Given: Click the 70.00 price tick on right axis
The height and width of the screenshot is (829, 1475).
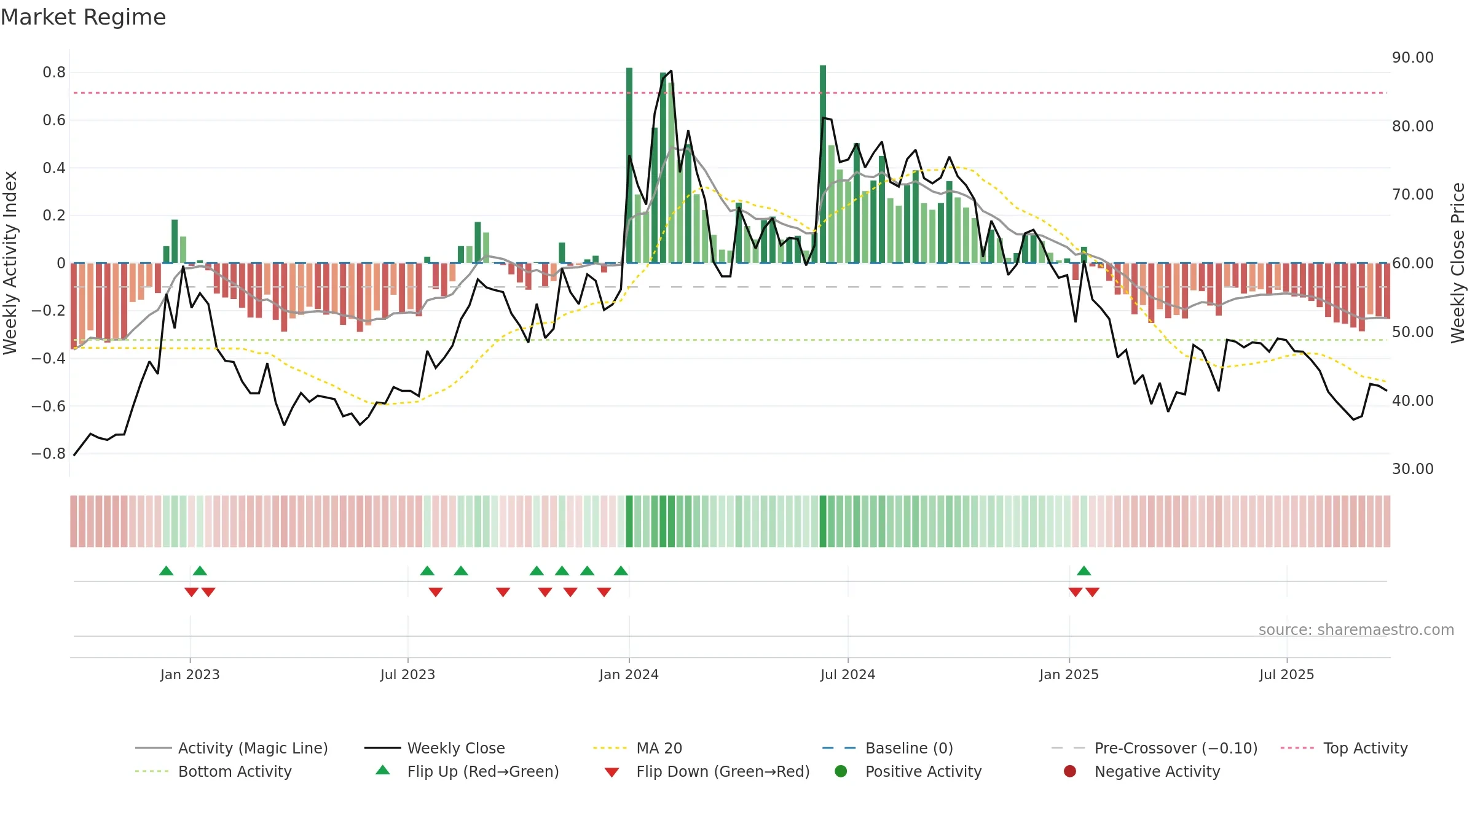Looking at the screenshot, I should (1412, 195).
